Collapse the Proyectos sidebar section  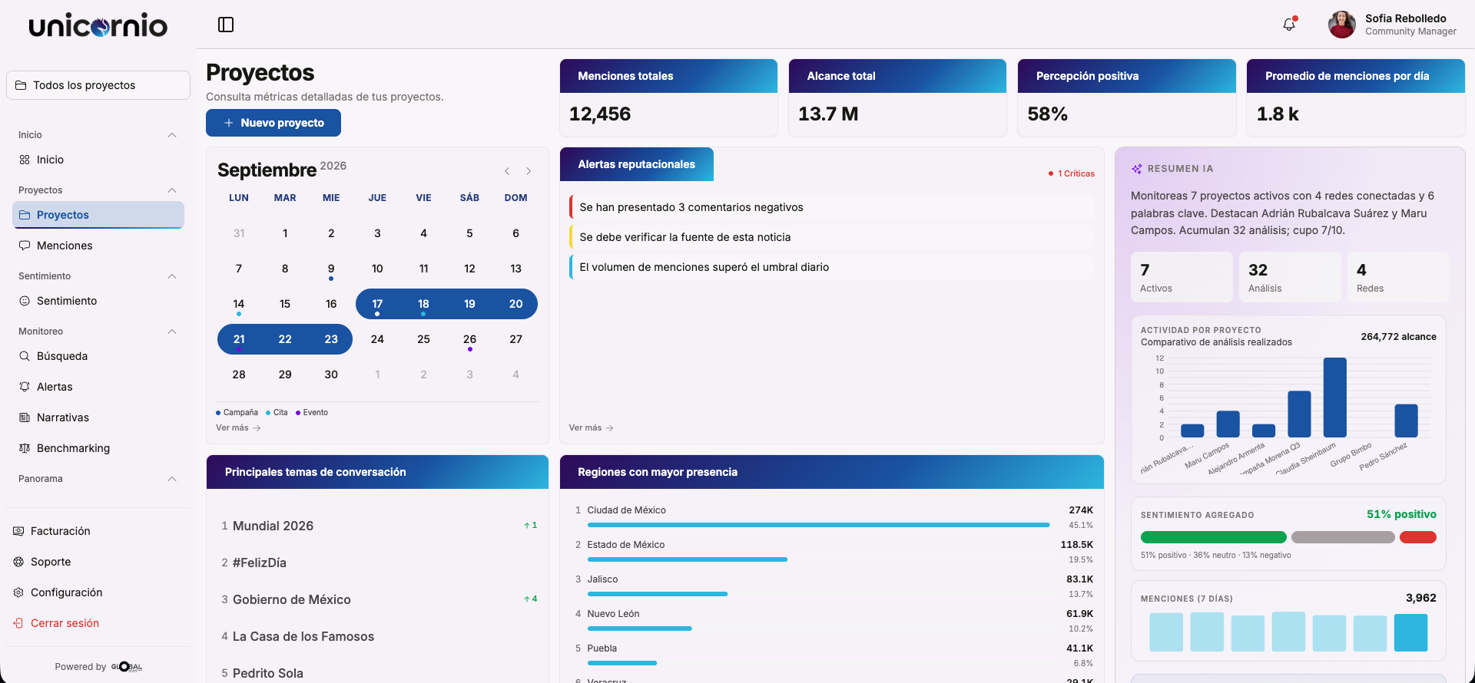tap(172, 190)
